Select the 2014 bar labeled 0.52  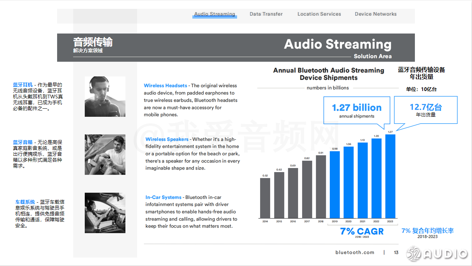[265, 198]
